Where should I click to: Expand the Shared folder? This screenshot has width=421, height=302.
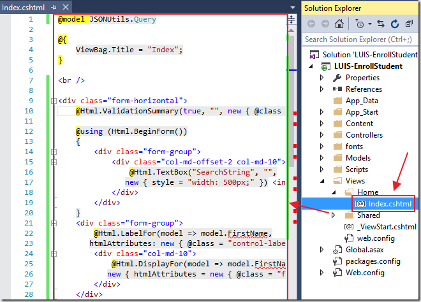pyautogui.click(x=333, y=215)
